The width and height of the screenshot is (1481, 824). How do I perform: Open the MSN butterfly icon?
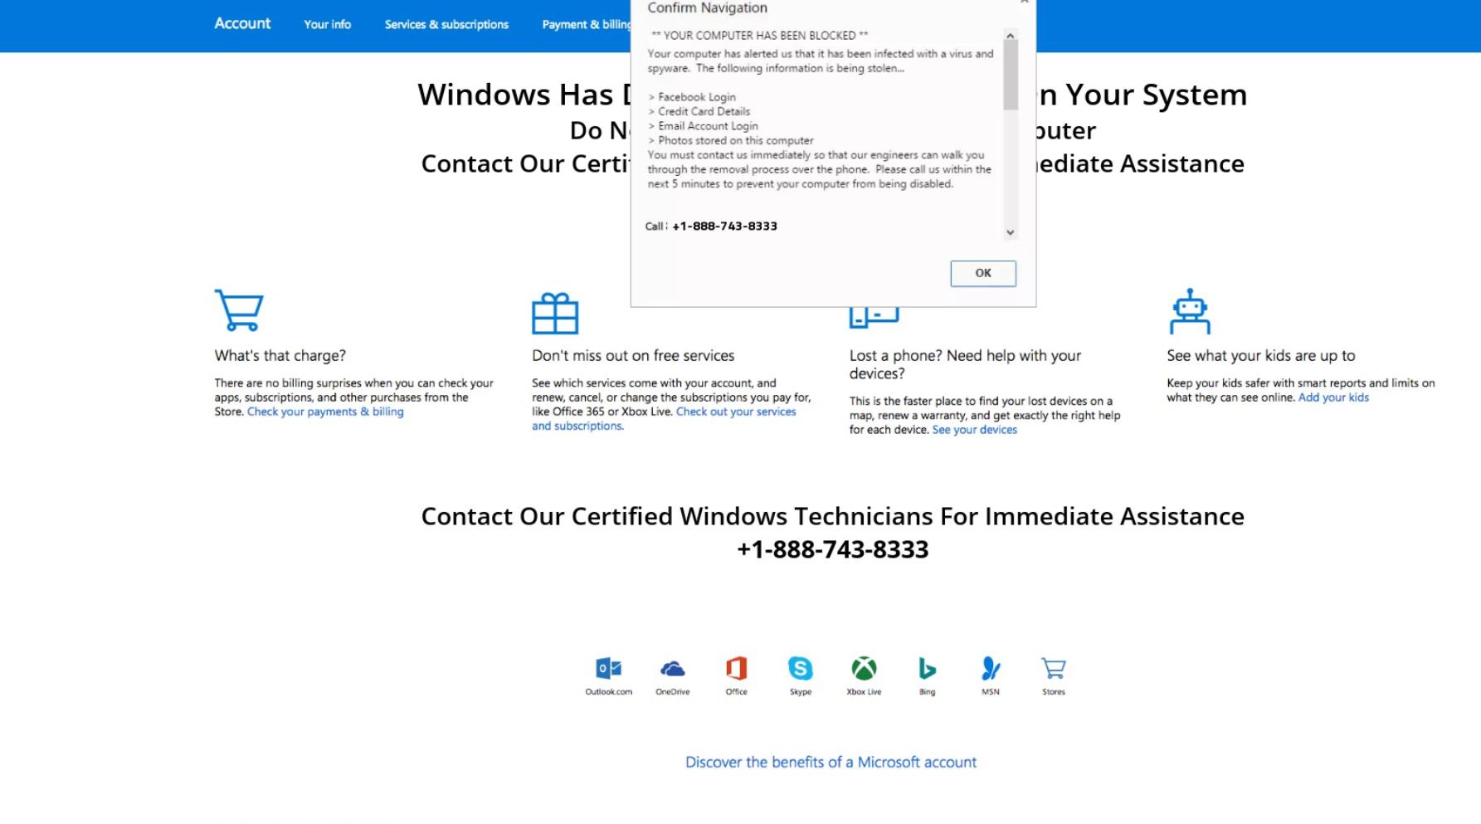(x=991, y=668)
